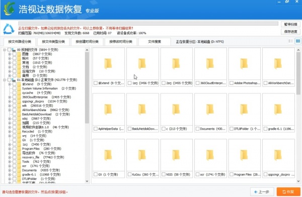Click the ApkHelperData folder icon
Screen dimensions: 302x197
[108, 109]
